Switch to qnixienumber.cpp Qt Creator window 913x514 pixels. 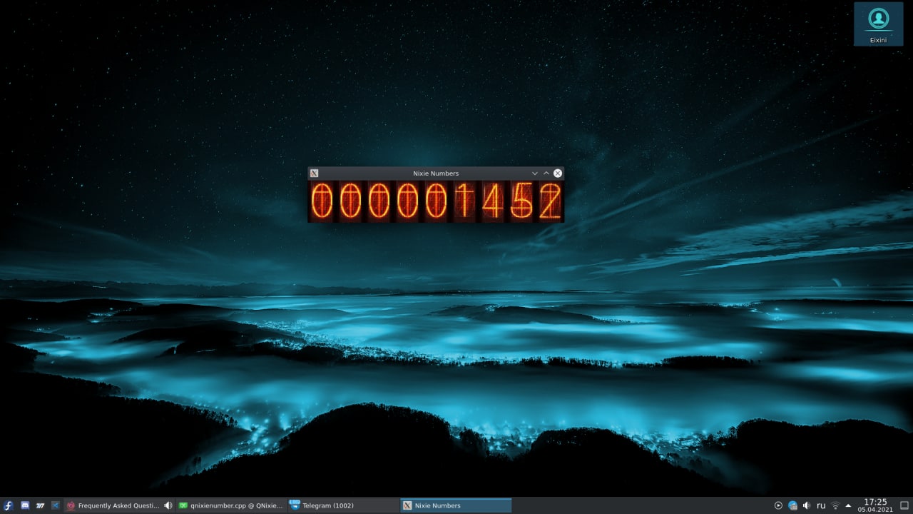coord(231,505)
